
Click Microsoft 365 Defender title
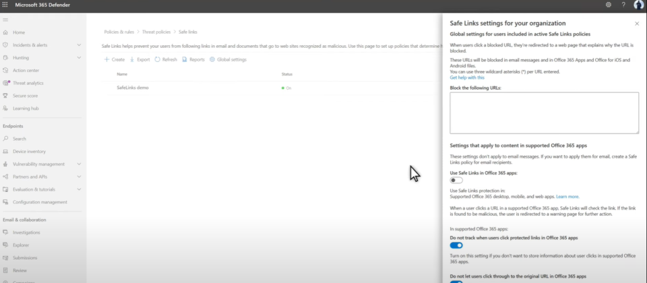42,5
